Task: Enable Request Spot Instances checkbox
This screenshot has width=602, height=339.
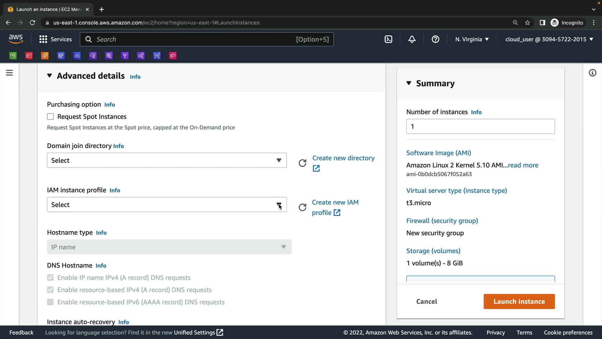Action: coord(50,117)
